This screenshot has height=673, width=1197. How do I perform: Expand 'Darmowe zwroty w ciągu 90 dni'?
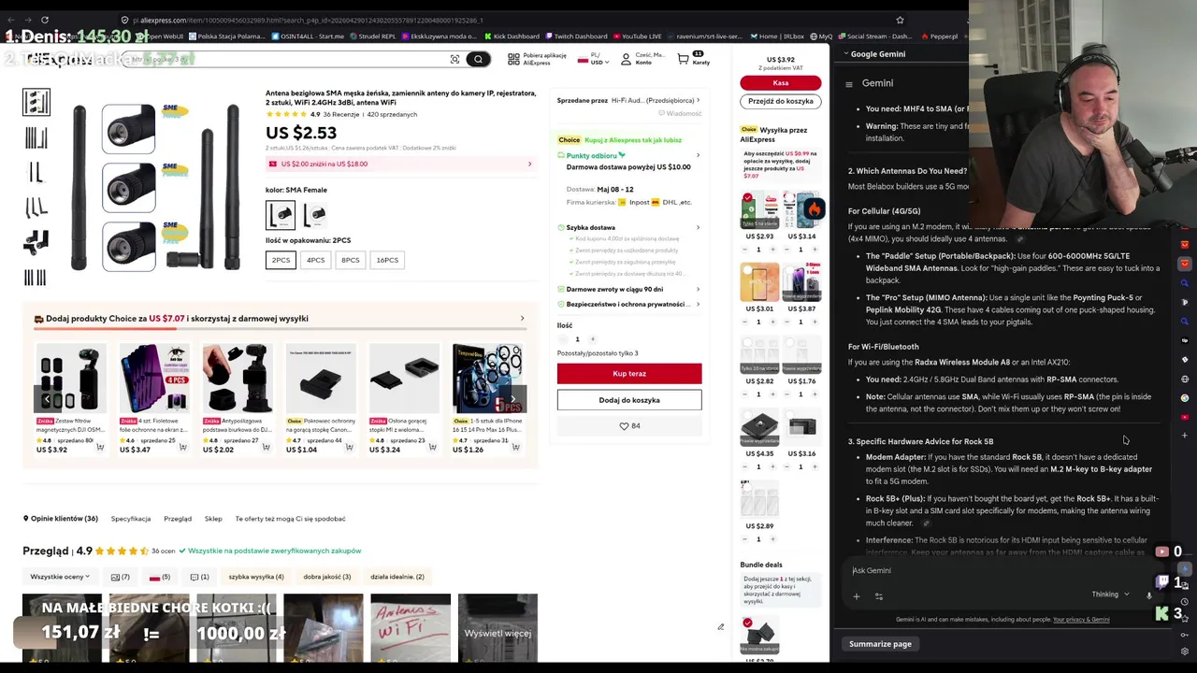(628, 289)
